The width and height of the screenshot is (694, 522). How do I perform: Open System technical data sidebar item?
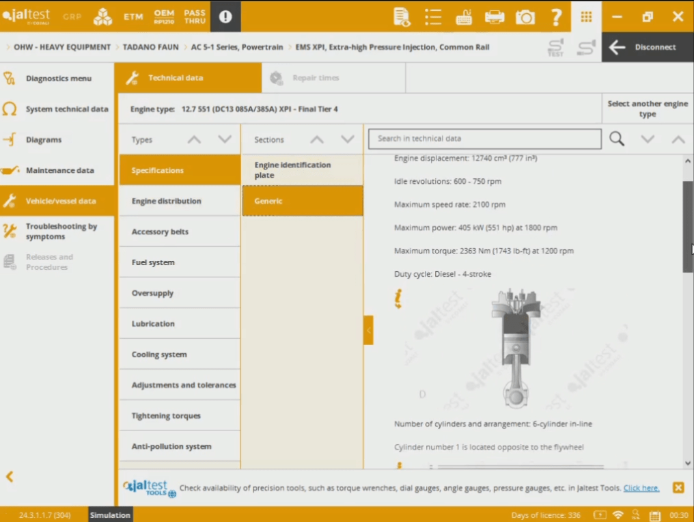click(x=57, y=109)
